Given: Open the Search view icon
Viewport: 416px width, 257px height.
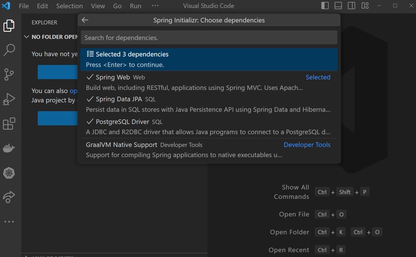Looking at the screenshot, I should click(x=9, y=50).
